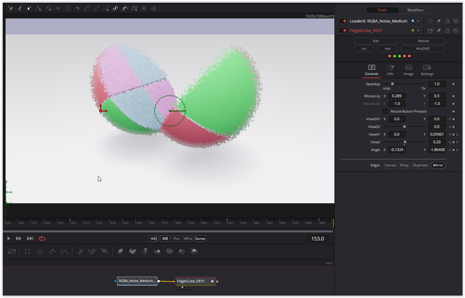Add an Image Plane 3D tool
Viewport: 465px width, 298px height.
(x=120, y=252)
